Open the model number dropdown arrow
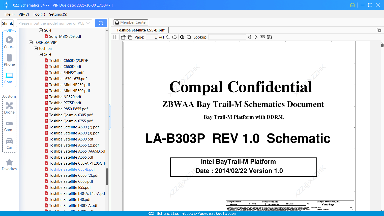384x216 pixels. click(x=88, y=23)
